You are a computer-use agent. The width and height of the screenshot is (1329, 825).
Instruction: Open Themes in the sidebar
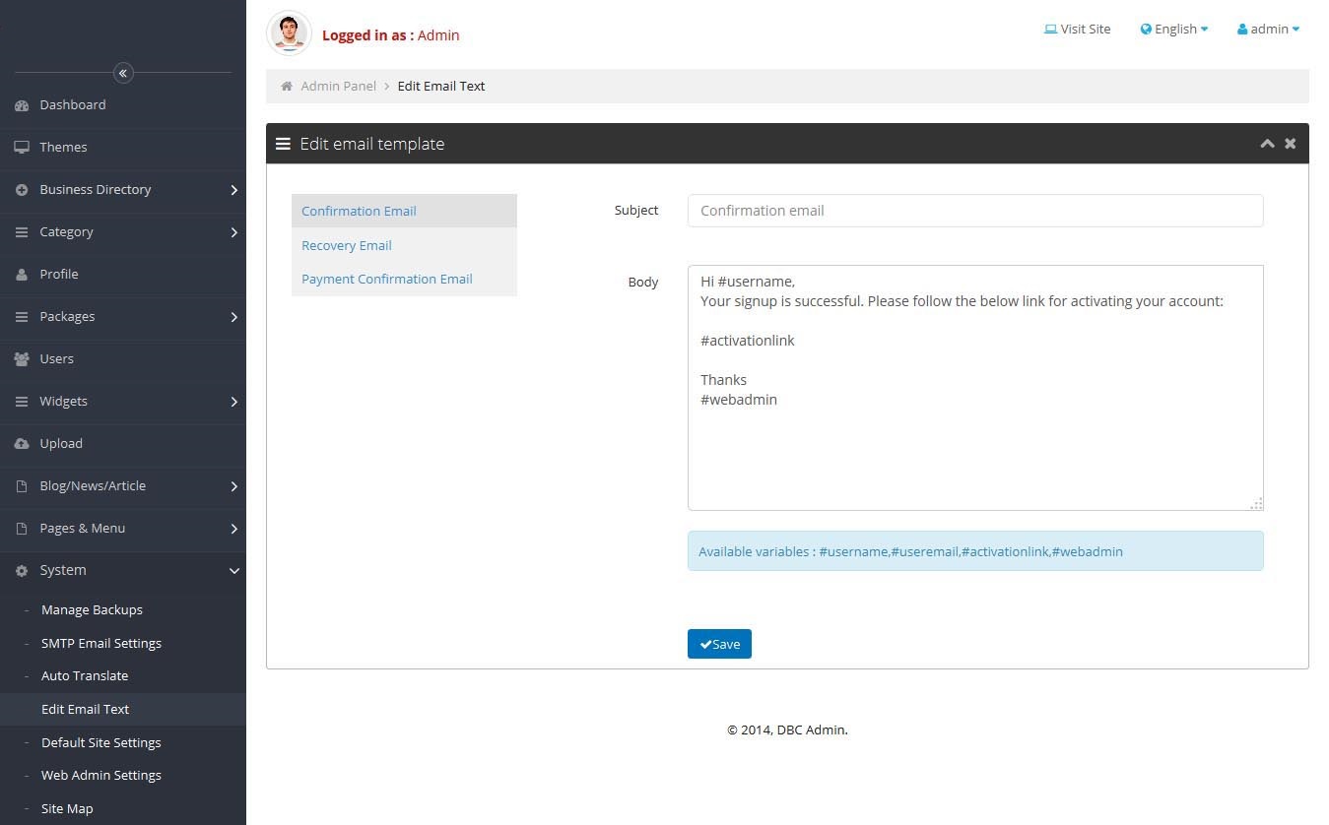pyautogui.click(x=123, y=148)
